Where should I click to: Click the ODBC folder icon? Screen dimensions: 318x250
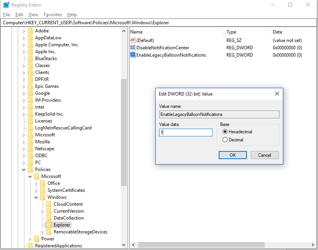coord(30,156)
